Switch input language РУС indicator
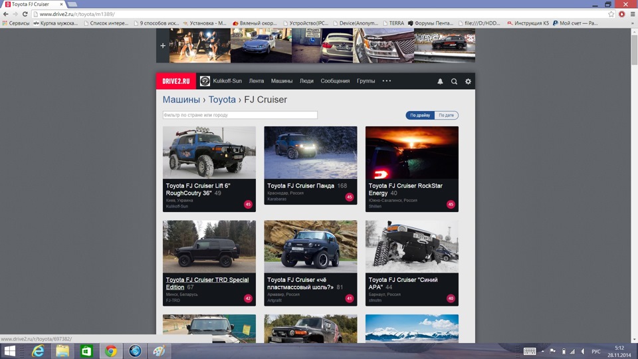The image size is (638, 359). [x=596, y=351]
